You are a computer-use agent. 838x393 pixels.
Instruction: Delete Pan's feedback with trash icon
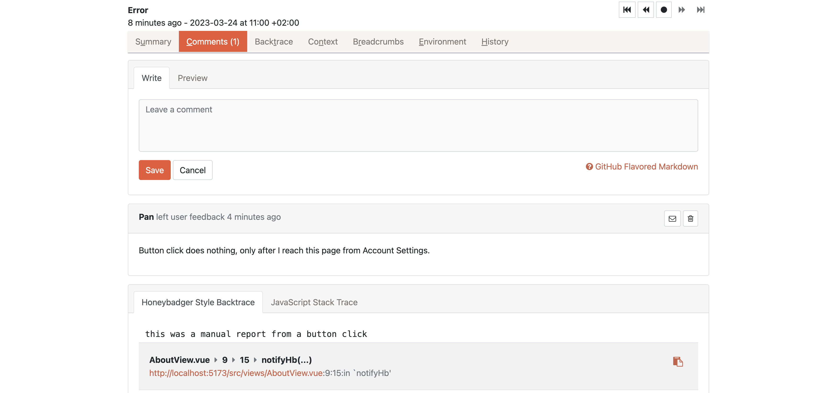690,219
